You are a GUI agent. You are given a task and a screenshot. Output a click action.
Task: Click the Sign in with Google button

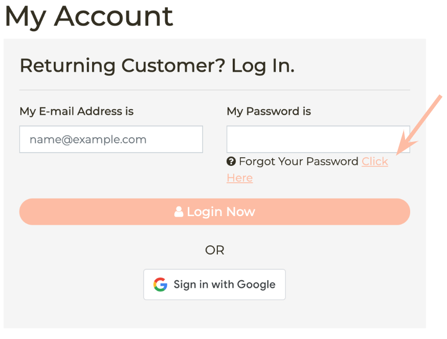214,285
